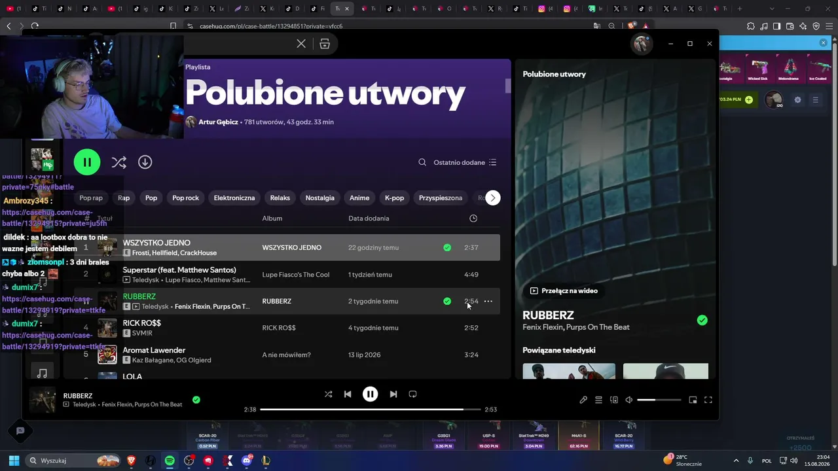Image resolution: width=838 pixels, height=471 pixels.
Task: Choose the Relaks filter chip
Action: 280,198
